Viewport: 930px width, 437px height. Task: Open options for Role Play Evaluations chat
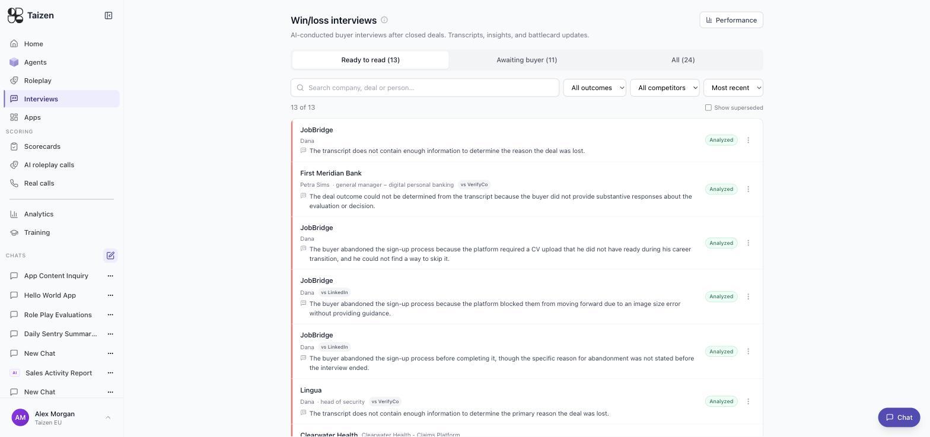click(x=110, y=315)
